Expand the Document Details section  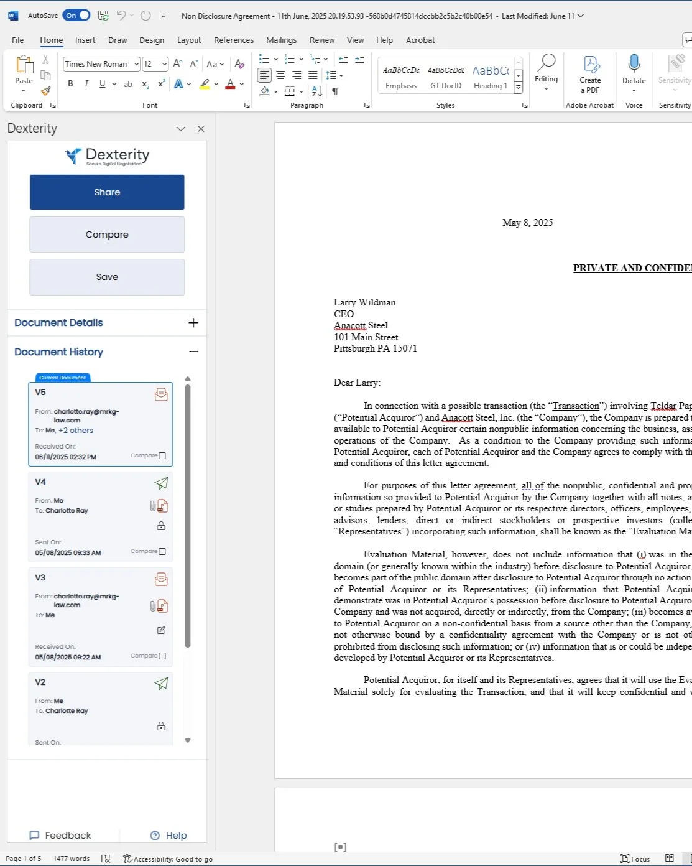(193, 323)
